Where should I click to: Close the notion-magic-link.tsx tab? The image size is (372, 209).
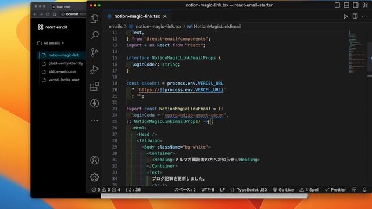pos(165,16)
